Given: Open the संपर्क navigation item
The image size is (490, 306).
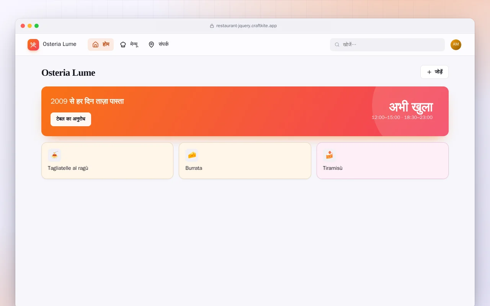Looking at the screenshot, I should coord(158,44).
